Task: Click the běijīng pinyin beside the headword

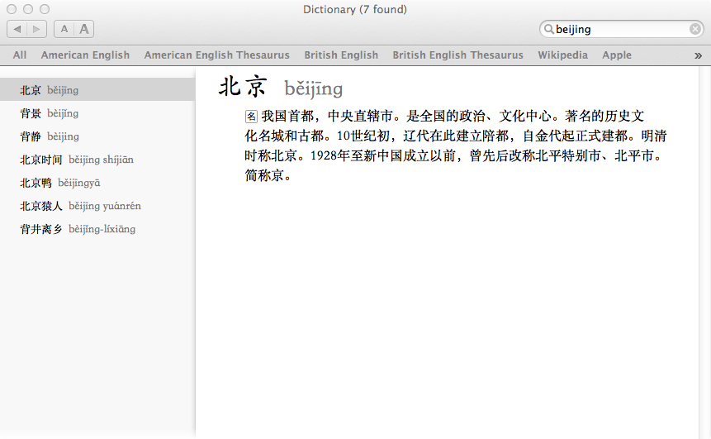Action: coord(313,88)
